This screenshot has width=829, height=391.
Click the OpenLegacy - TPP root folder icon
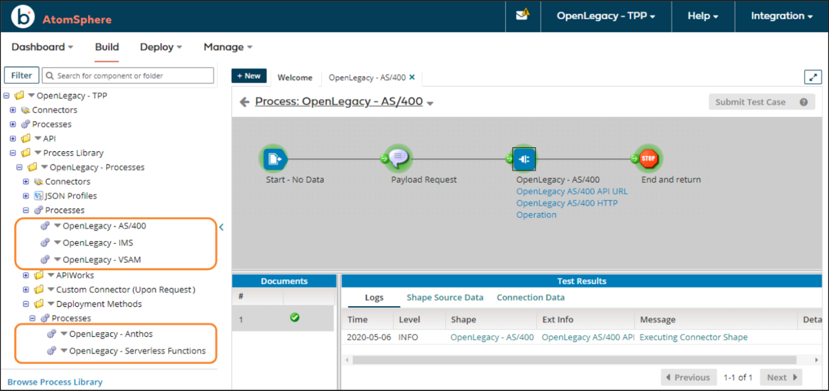[x=20, y=95]
